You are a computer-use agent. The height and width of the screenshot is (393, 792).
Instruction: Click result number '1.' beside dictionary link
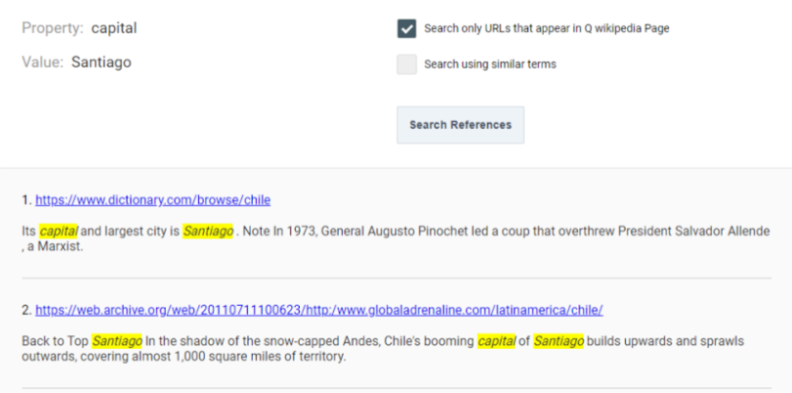27,200
